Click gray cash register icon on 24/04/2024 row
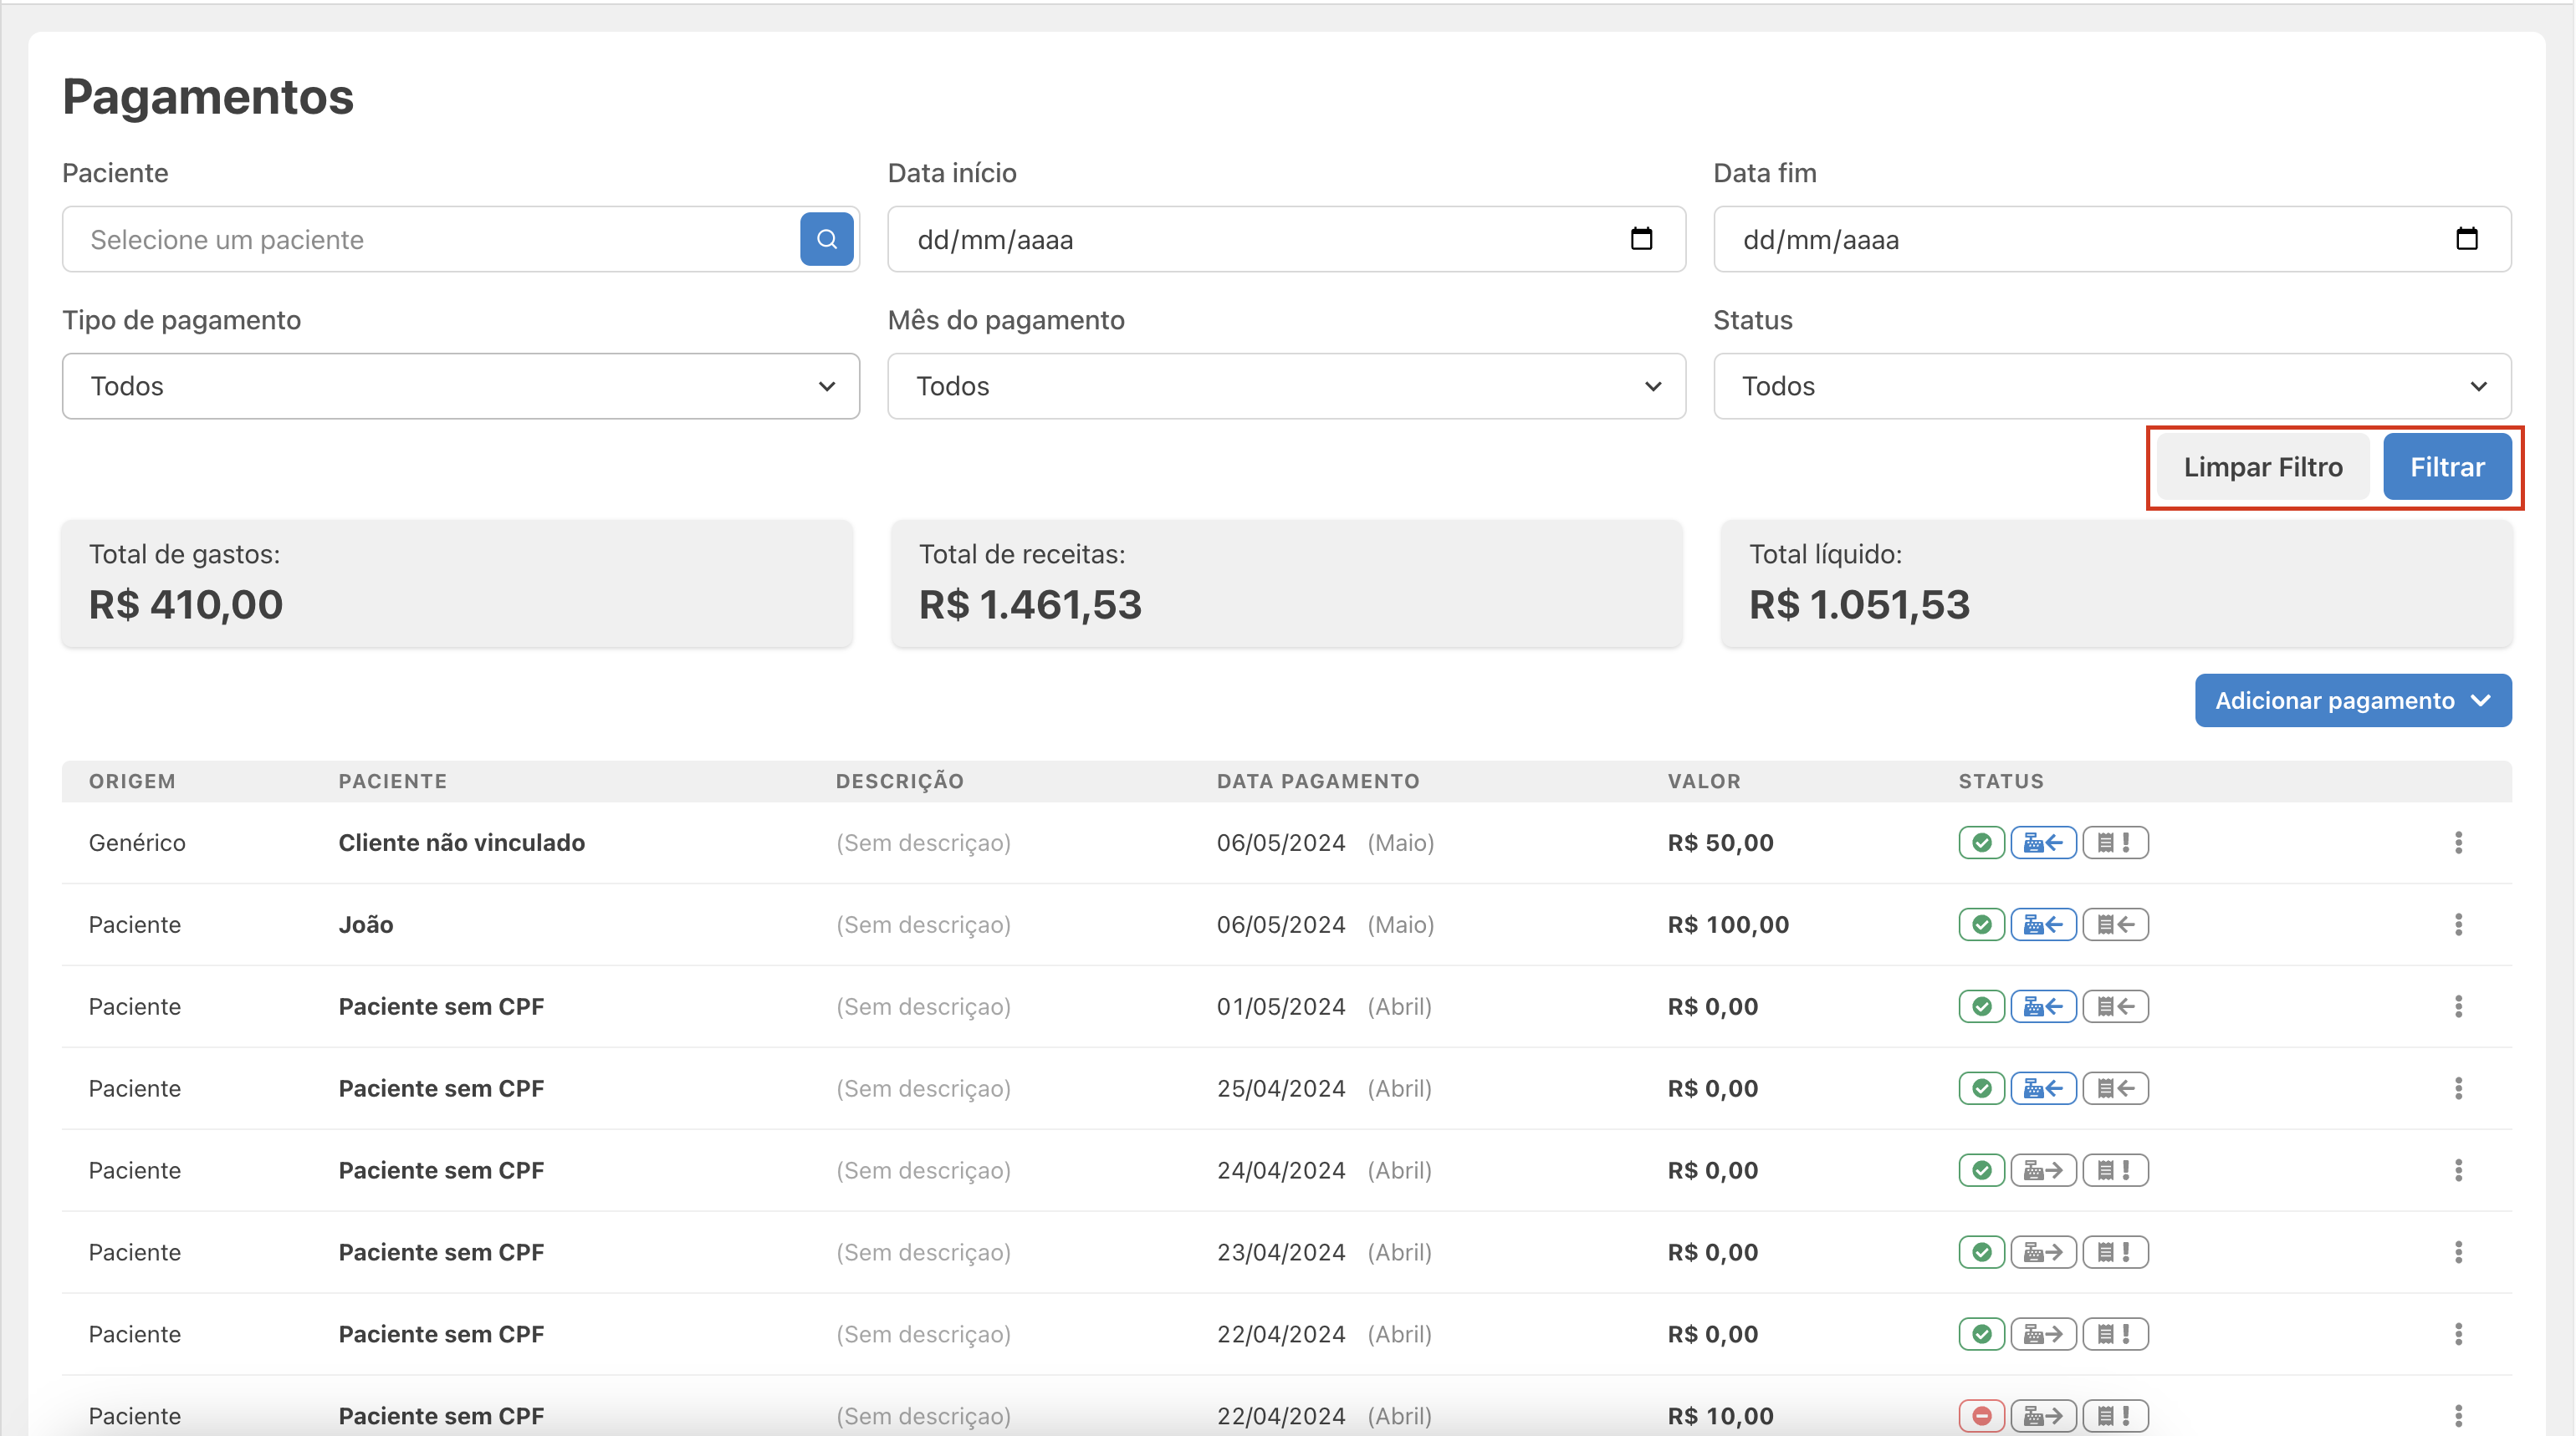The width and height of the screenshot is (2576, 1436). pos(2043,1170)
